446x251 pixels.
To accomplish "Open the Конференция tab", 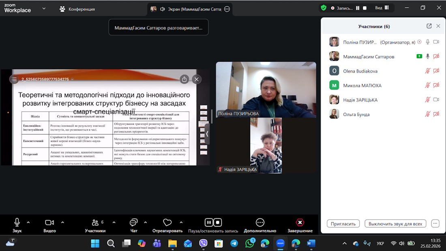I will pyautogui.click(x=77, y=9).
